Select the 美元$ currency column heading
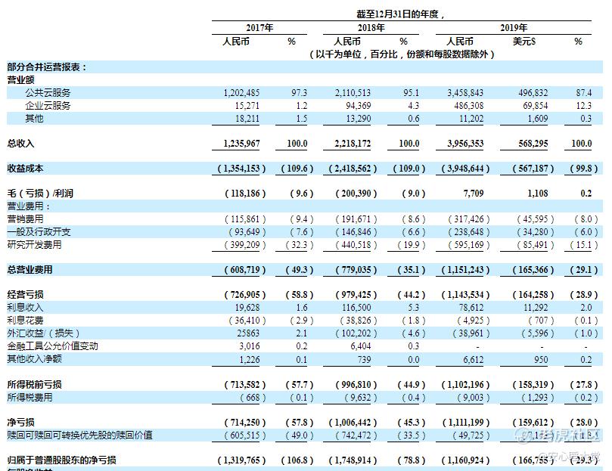The image size is (612, 471). (x=523, y=42)
